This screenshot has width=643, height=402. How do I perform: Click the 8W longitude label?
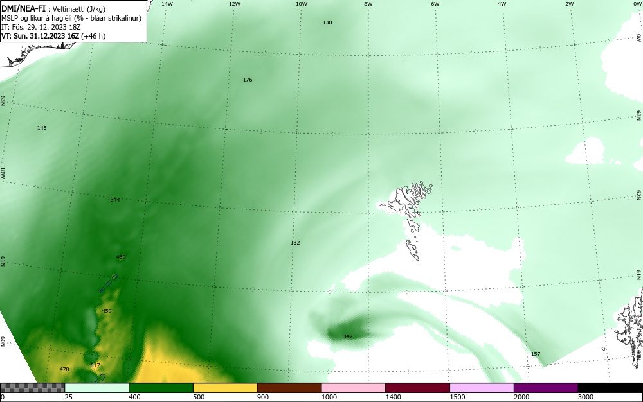(368, 4)
